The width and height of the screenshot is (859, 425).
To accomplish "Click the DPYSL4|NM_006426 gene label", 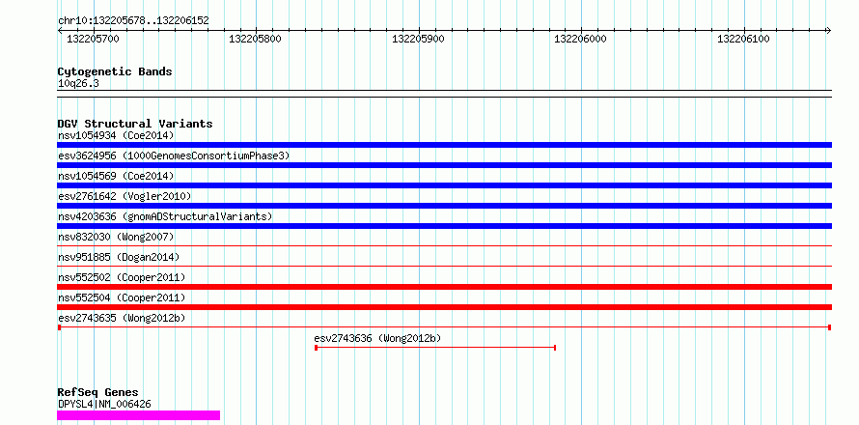I will point(104,405).
